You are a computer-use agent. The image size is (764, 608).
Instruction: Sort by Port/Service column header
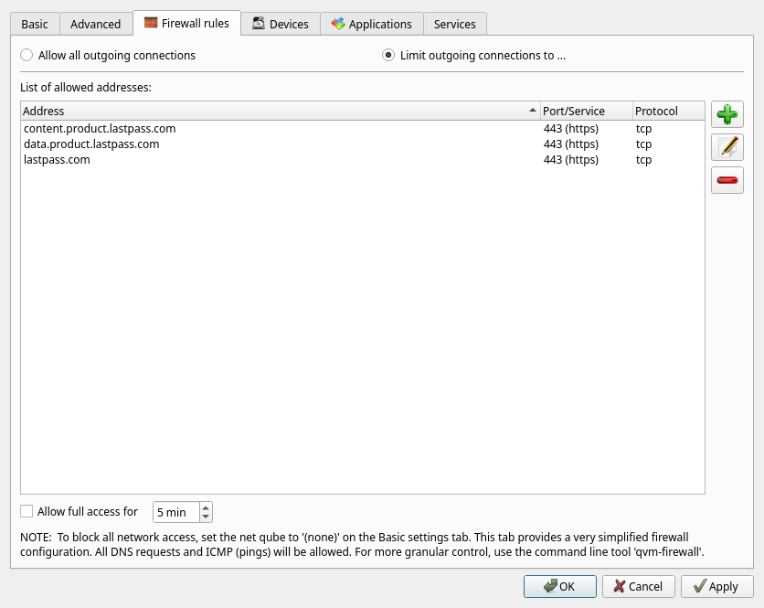click(x=587, y=112)
